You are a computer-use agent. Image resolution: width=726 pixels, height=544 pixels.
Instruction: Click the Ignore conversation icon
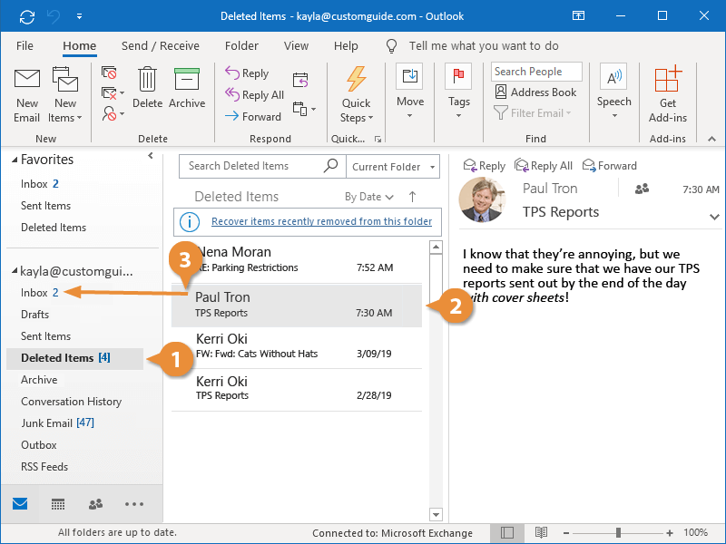[x=109, y=73]
